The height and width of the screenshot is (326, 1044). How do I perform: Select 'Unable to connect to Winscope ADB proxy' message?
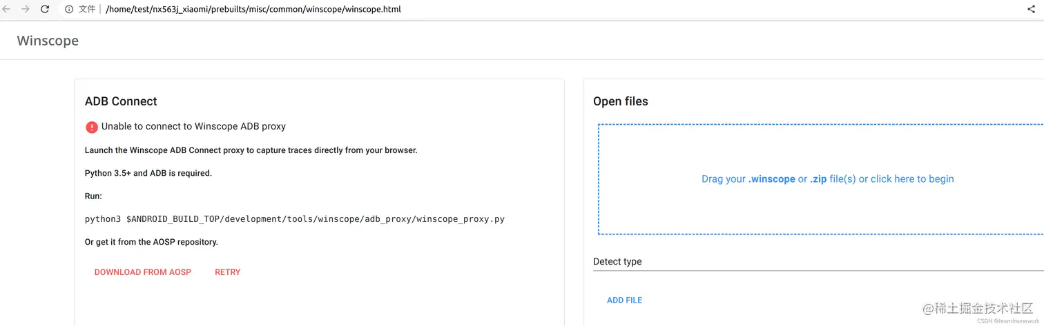click(193, 126)
